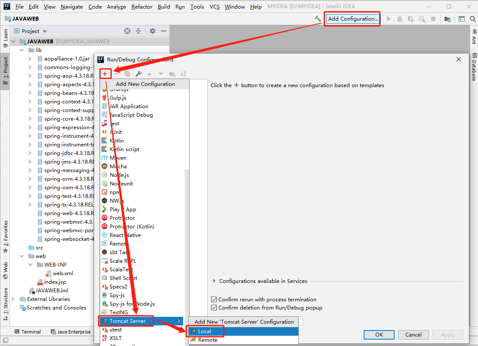Expand spring-tx-4.3.18 jar node
This screenshot has height=346, width=478.
coord(30,204)
